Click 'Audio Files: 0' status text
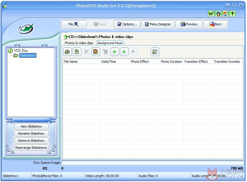Viewport: 247px width, 182px height. (148, 176)
